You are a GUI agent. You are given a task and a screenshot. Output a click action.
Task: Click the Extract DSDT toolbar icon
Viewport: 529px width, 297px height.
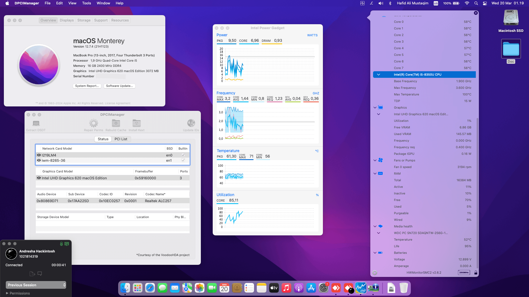coord(36,123)
